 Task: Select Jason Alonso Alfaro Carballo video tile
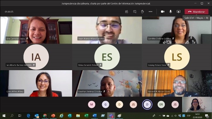point(107,30)
